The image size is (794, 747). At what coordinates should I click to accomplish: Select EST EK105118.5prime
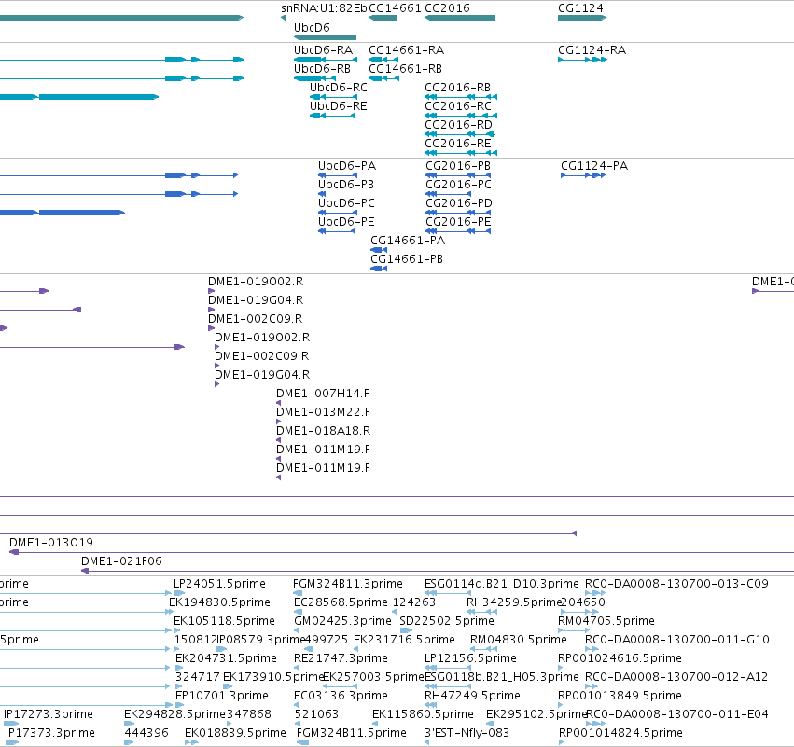click(176, 631)
